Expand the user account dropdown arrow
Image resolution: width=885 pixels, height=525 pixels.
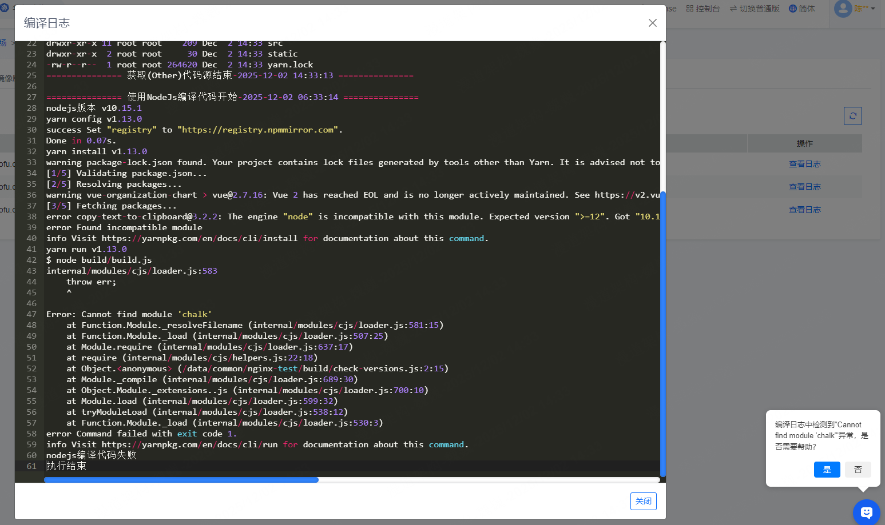[873, 9]
